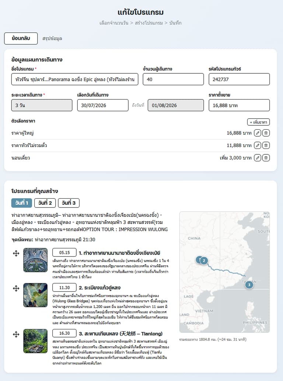Click the รวมระยะทาง 1804.8 กม. distance text
Viewport: 283px width, 381px height.
(x=213, y=339)
